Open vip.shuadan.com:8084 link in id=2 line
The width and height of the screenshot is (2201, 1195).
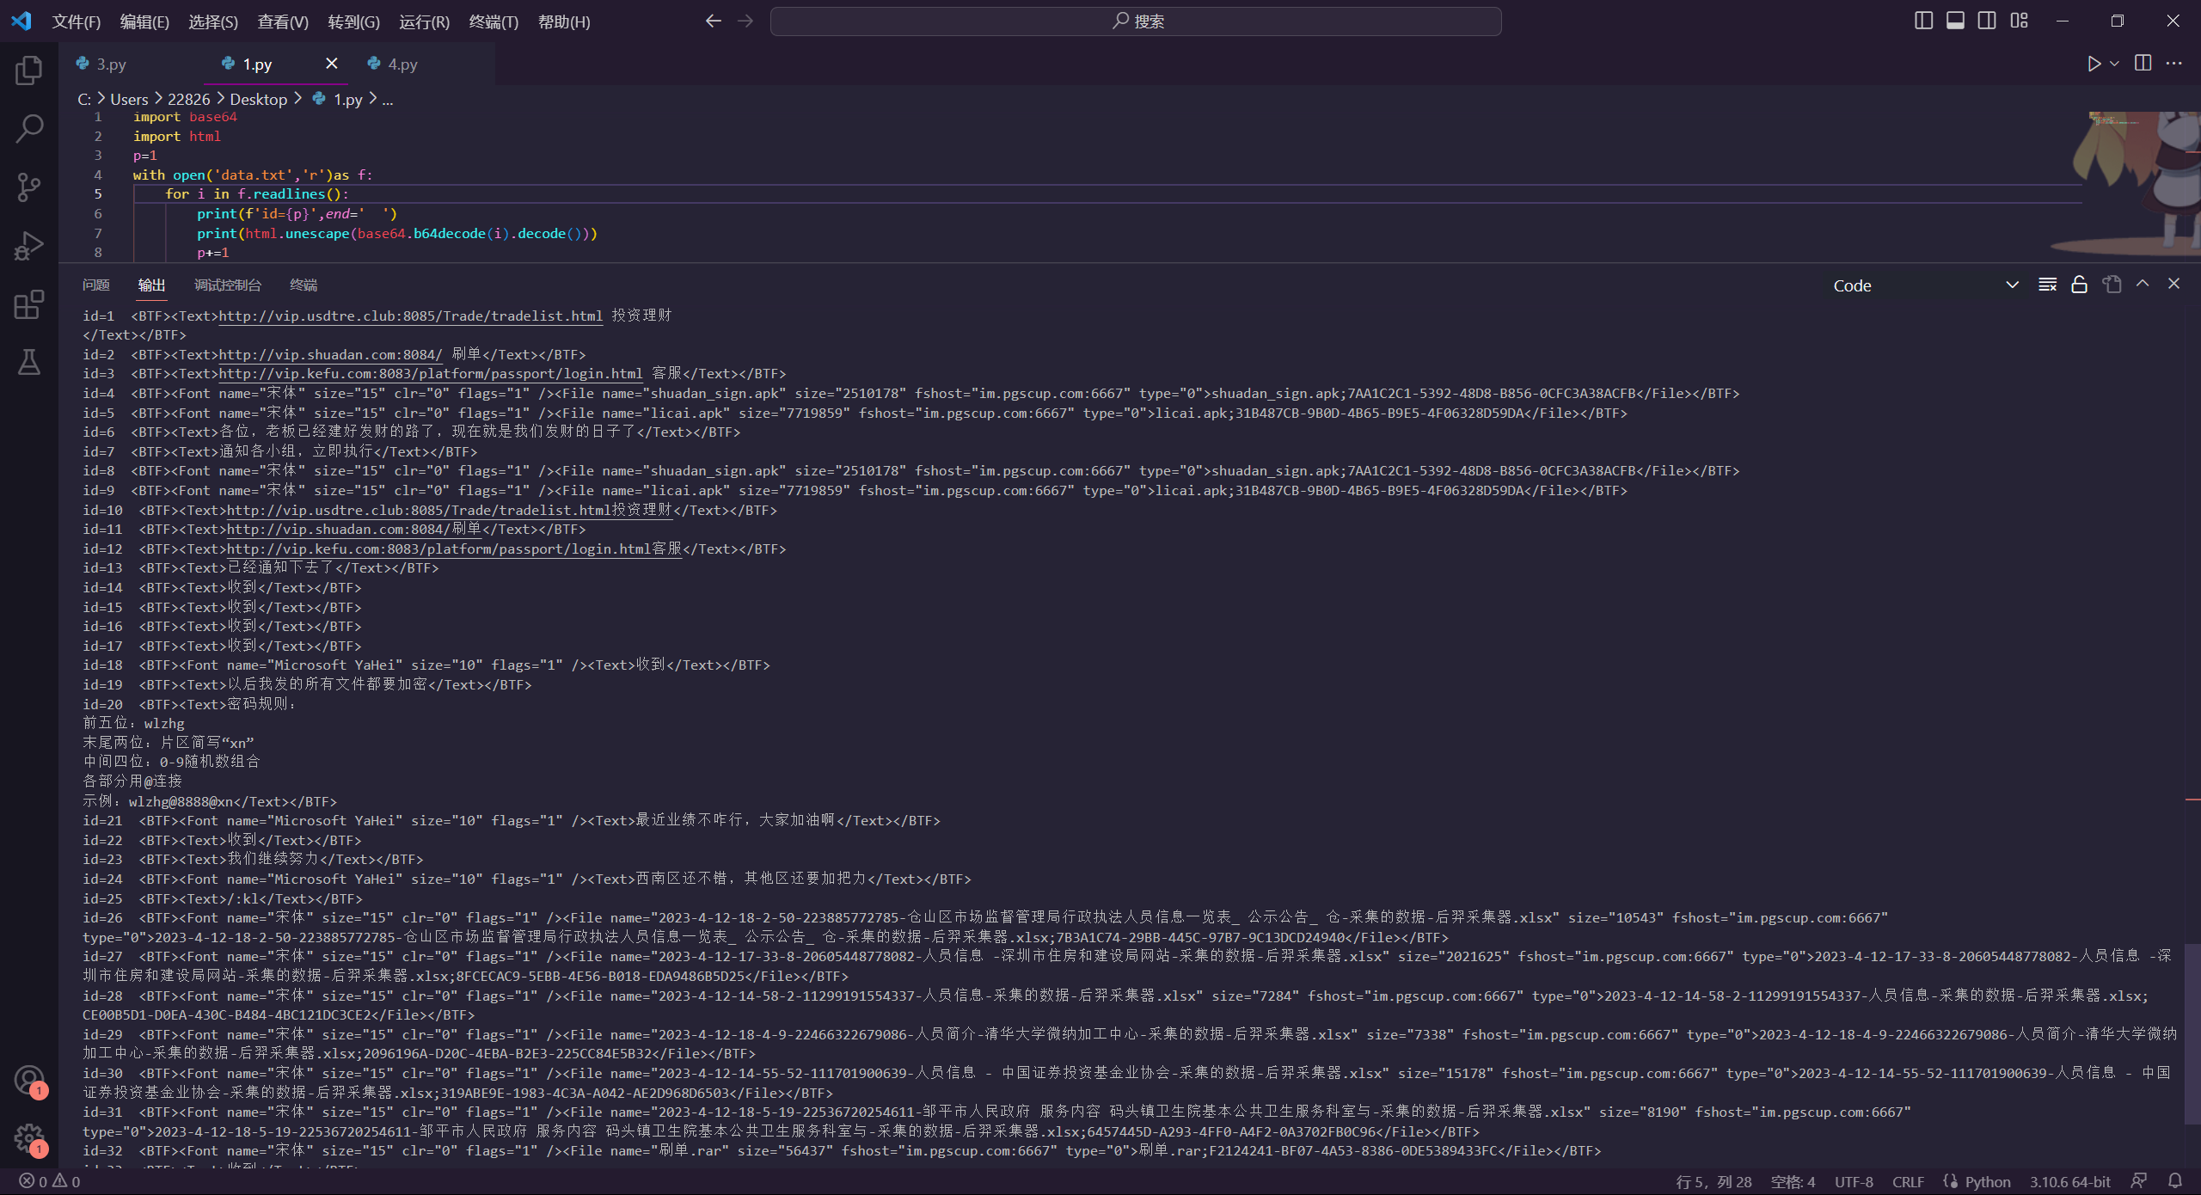click(330, 354)
